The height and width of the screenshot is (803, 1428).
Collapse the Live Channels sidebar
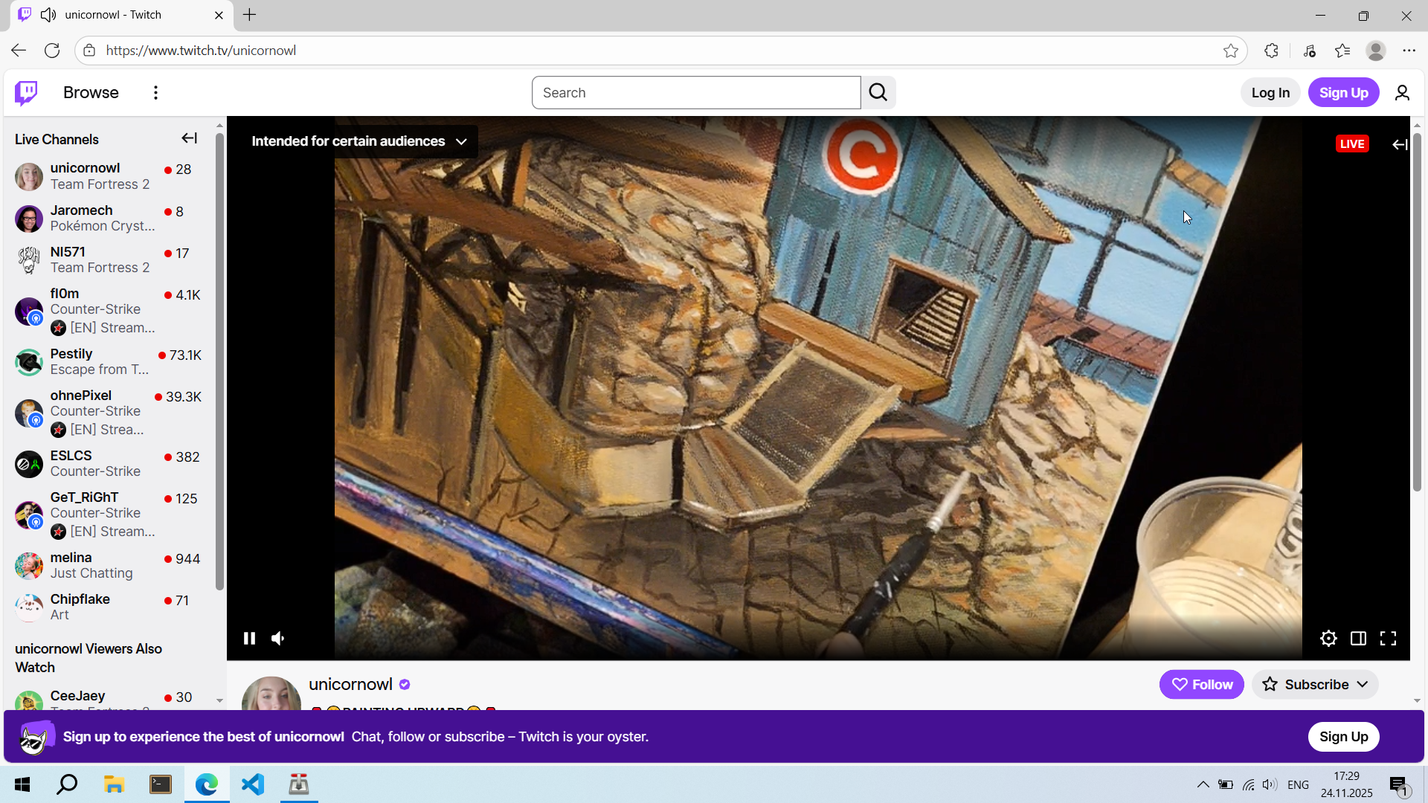click(189, 139)
